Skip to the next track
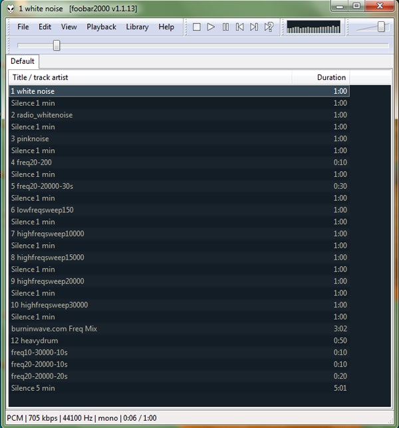 254,27
